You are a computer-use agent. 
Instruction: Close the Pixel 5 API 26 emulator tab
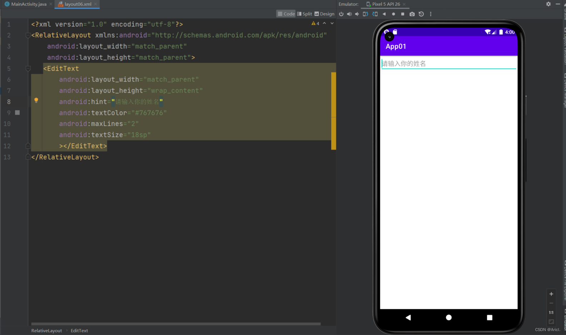pyautogui.click(x=404, y=4)
